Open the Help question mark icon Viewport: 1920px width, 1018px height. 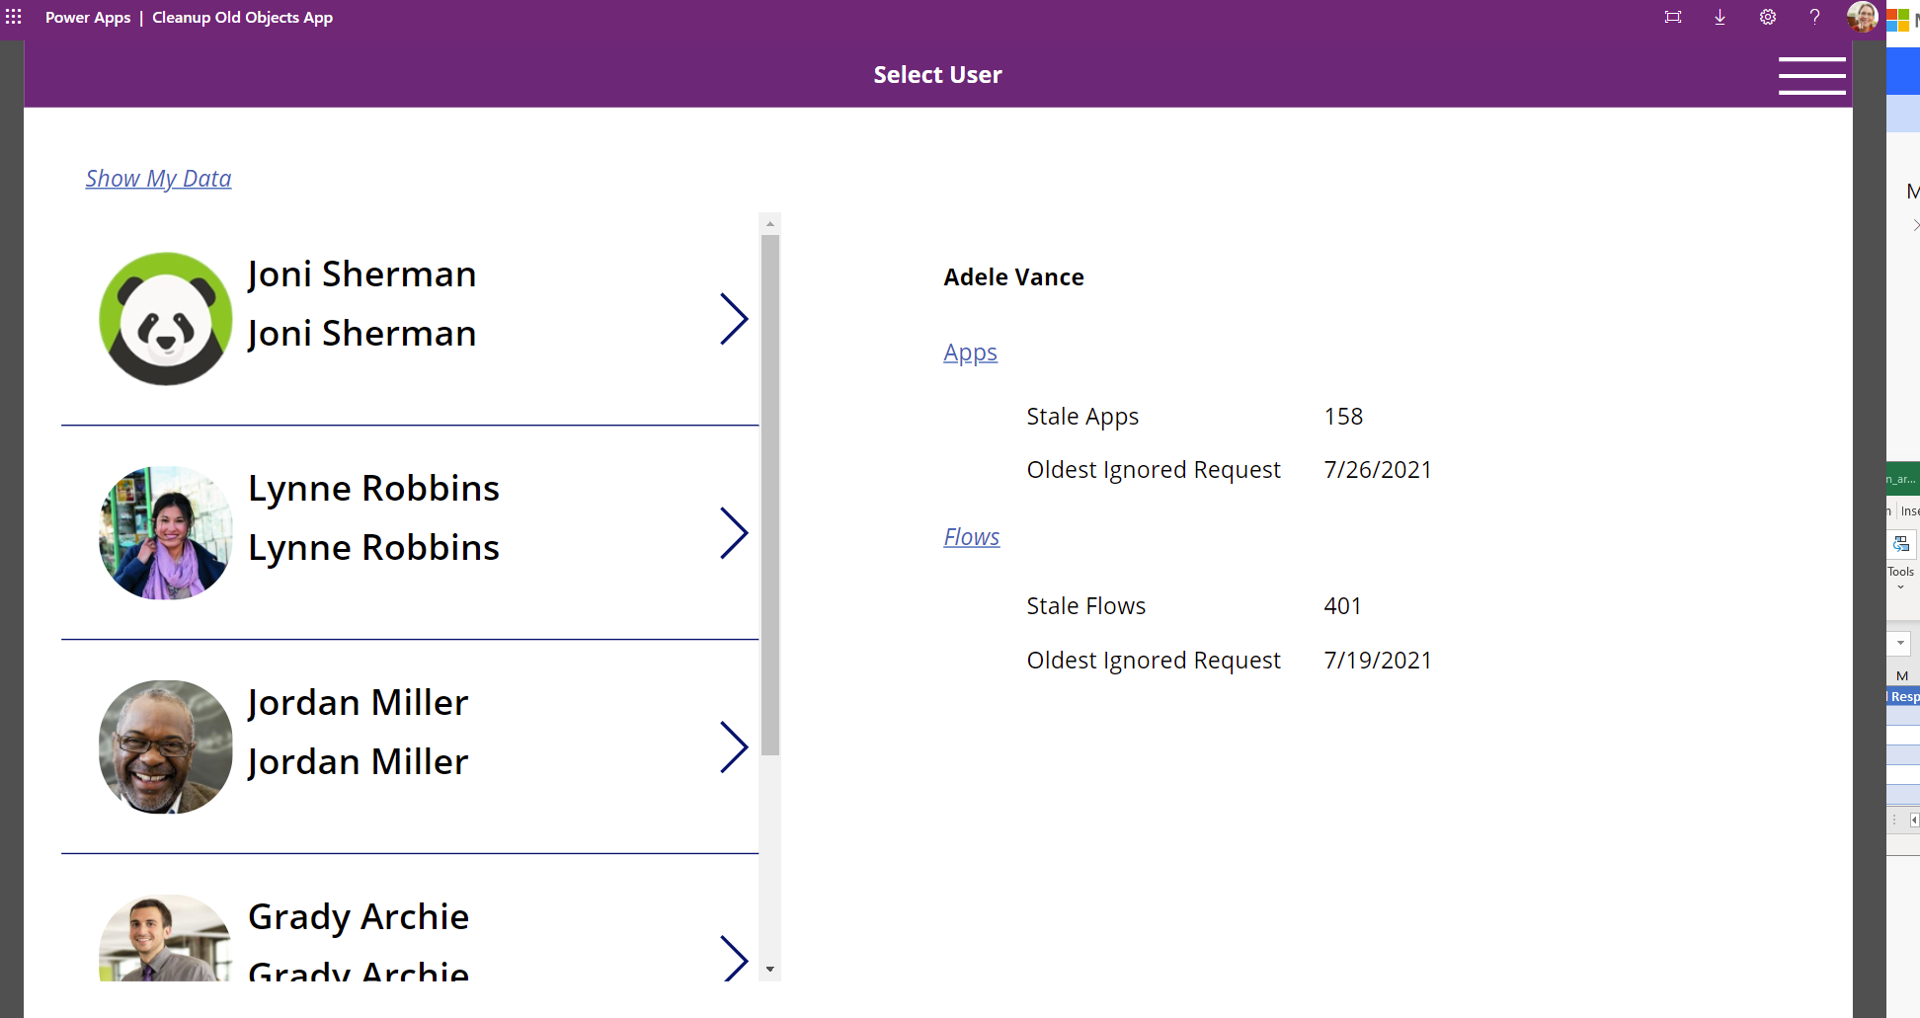[1814, 17]
